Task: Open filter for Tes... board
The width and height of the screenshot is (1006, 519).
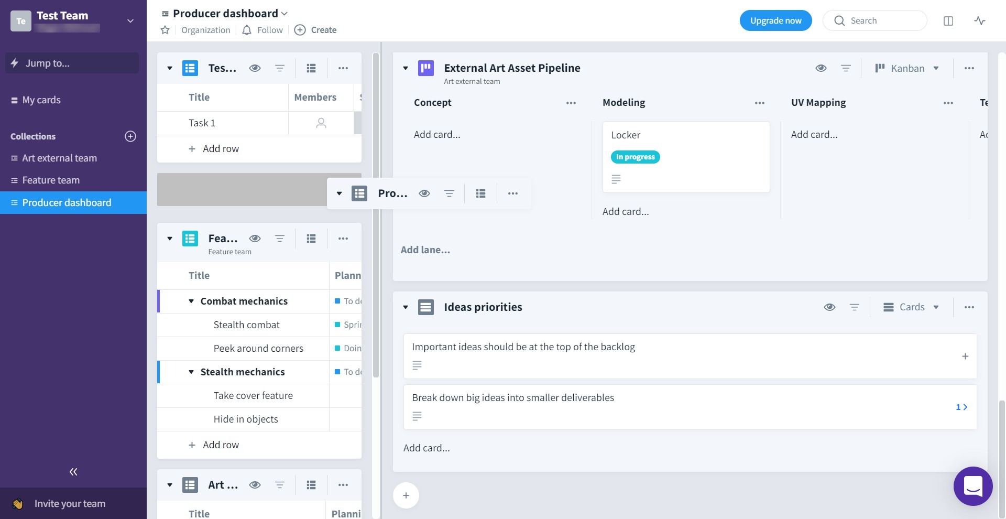Action: (280, 68)
